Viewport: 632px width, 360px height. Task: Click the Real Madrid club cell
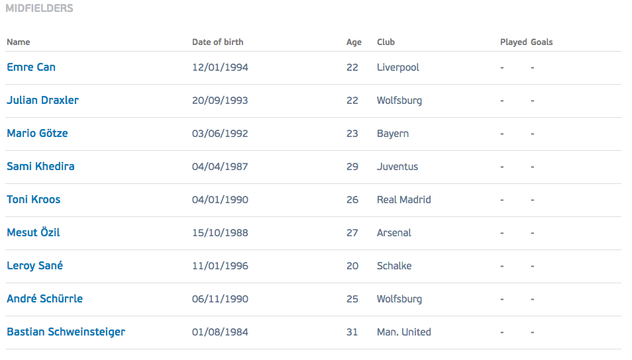(x=404, y=200)
